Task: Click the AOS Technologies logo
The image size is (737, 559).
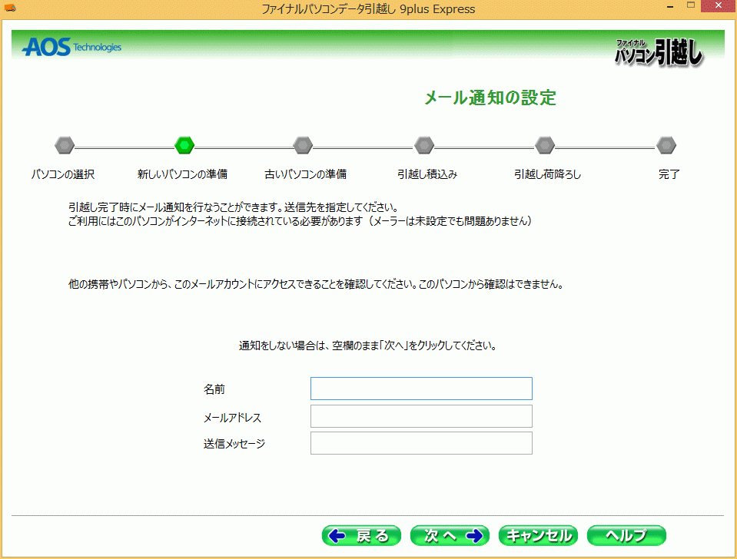Action: (x=71, y=48)
